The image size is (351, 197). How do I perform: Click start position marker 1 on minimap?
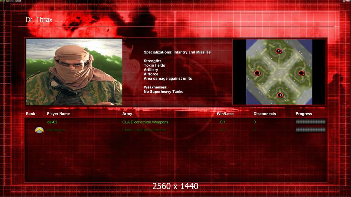280,95
